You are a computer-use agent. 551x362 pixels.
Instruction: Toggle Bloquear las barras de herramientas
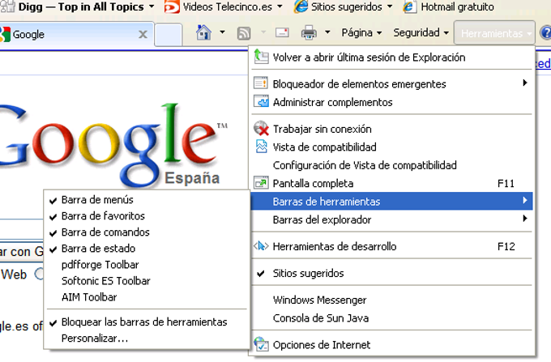click(x=147, y=322)
